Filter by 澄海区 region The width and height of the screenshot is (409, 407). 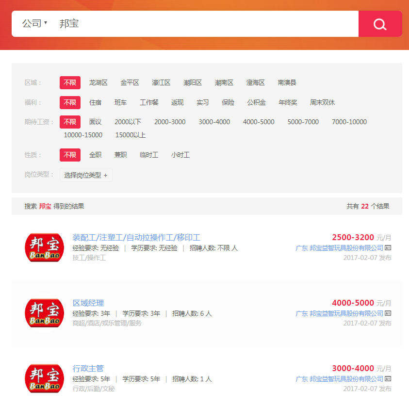(x=255, y=82)
